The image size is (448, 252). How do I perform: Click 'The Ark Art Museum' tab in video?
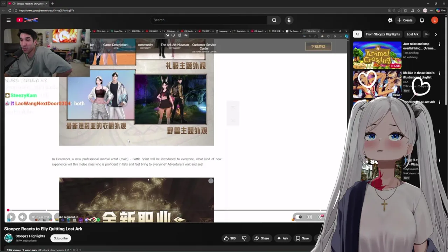click(x=175, y=46)
